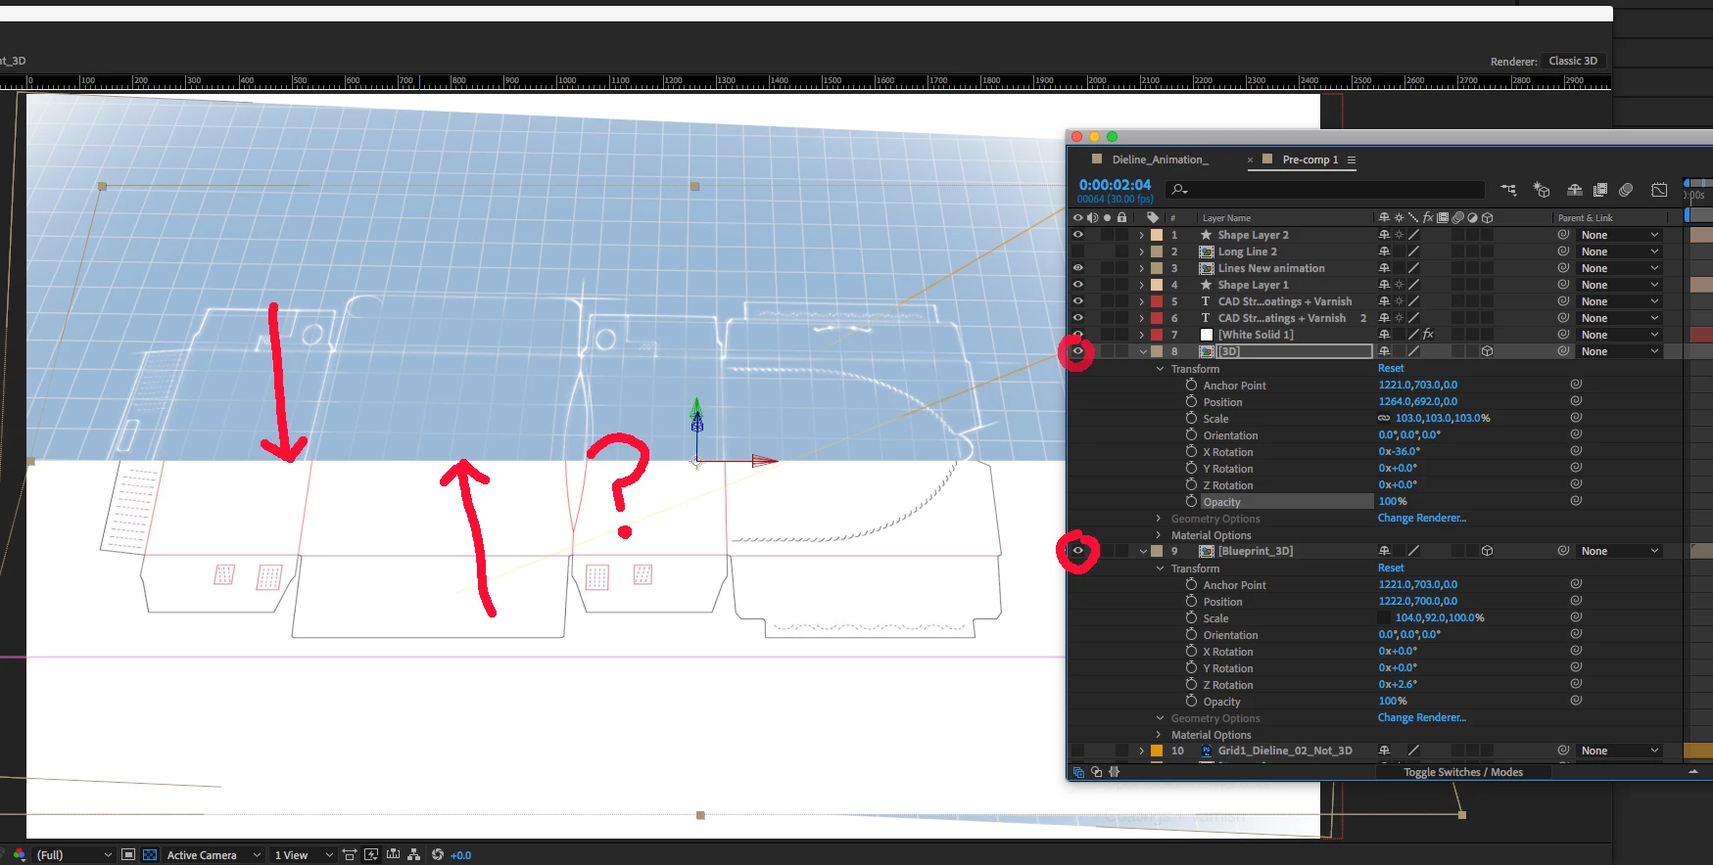Show channel and color management settings
The image size is (1713, 865).
19,854
